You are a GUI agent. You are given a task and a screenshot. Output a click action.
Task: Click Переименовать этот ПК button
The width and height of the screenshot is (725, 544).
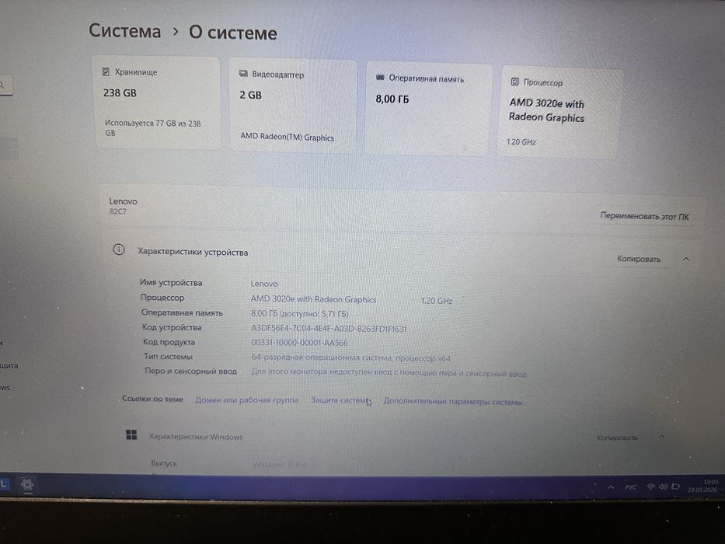coord(644,216)
